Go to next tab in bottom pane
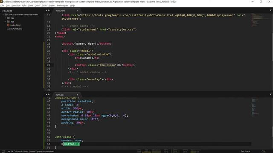The width and height of the screenshot is (273, 153). click(49, 94)
